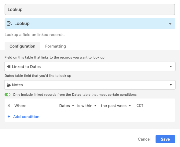The image size is (180, 147).
Task: Click the long text icon beside Notes
Action: click(x=9, y=85)
